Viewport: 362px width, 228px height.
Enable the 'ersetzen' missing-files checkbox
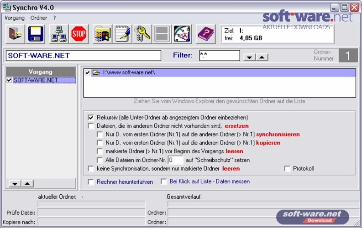pyautogui.click(x=91, y=126)
